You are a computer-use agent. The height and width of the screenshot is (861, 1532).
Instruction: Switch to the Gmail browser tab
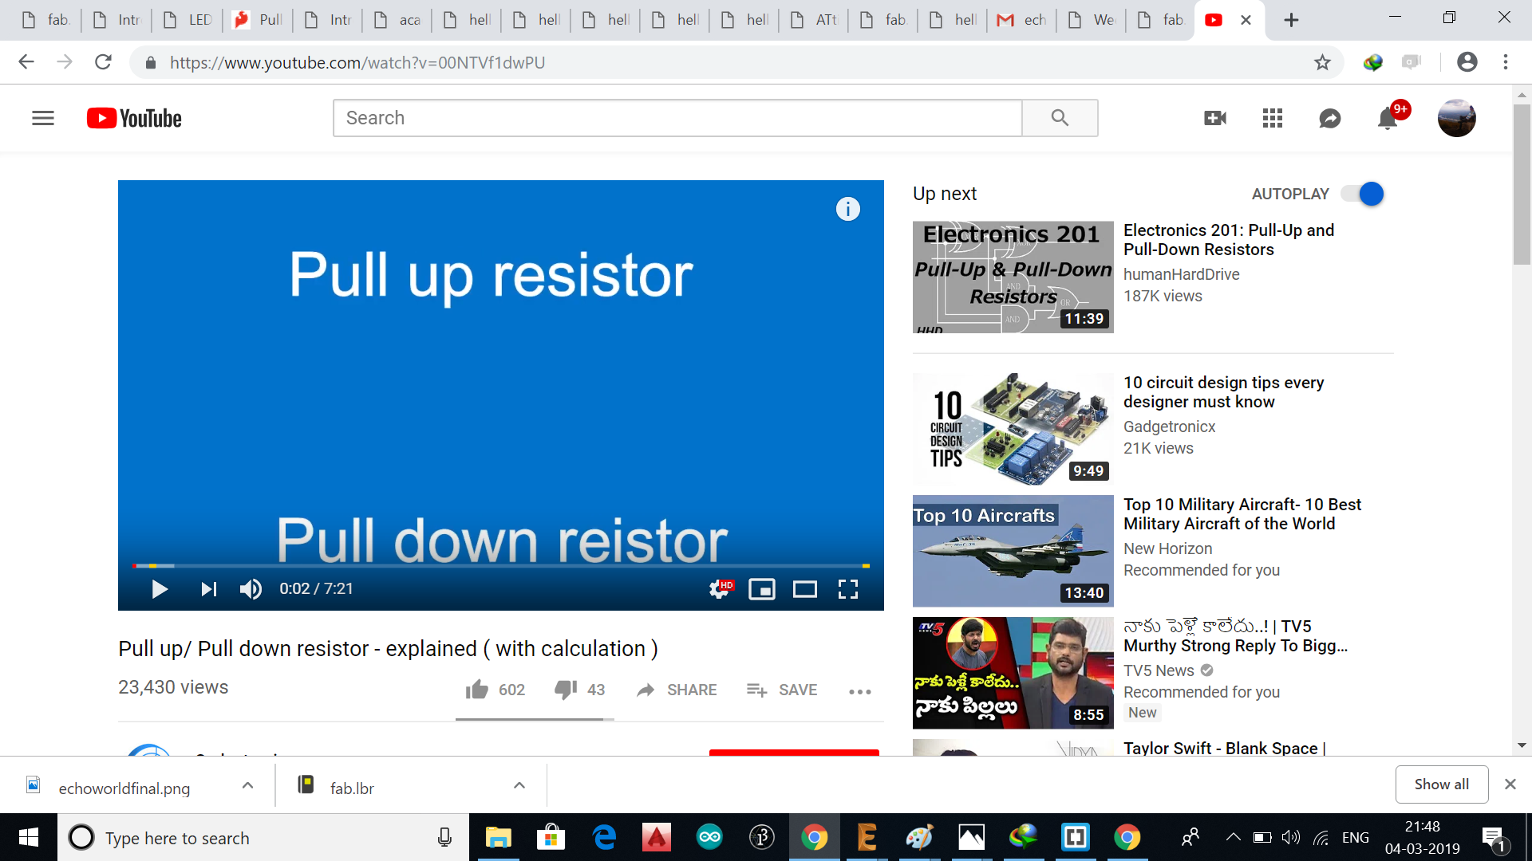coord(1021,20)
